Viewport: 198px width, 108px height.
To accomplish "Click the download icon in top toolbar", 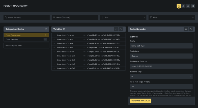I will (x=183, y=6).
